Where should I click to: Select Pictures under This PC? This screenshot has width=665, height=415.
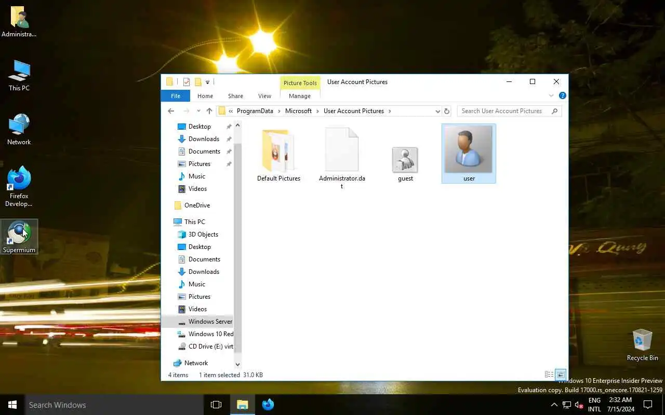pyautogui.click(x=199, y=297)
